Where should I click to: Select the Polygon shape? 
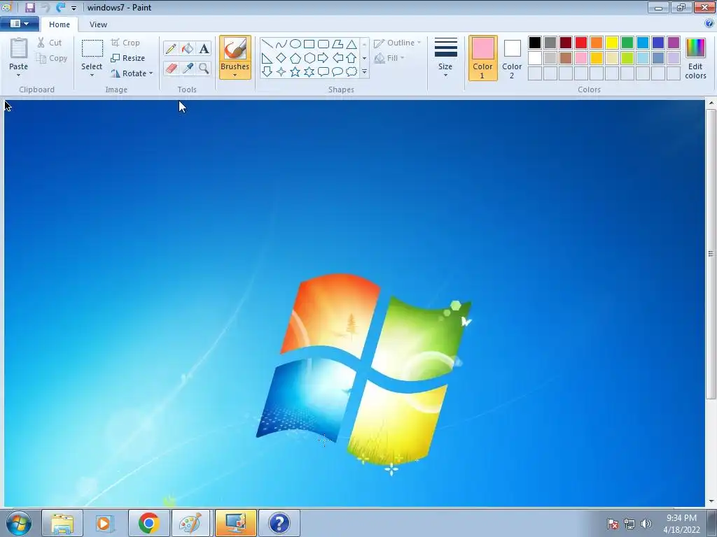[337, 44]
